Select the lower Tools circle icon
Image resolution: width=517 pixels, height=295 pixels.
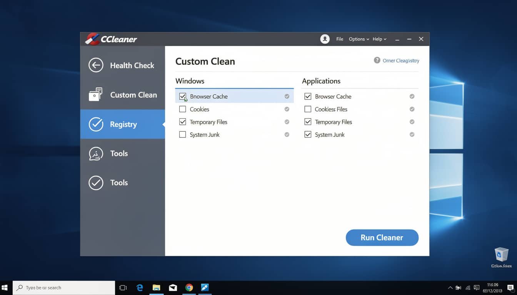click(96, 183)
